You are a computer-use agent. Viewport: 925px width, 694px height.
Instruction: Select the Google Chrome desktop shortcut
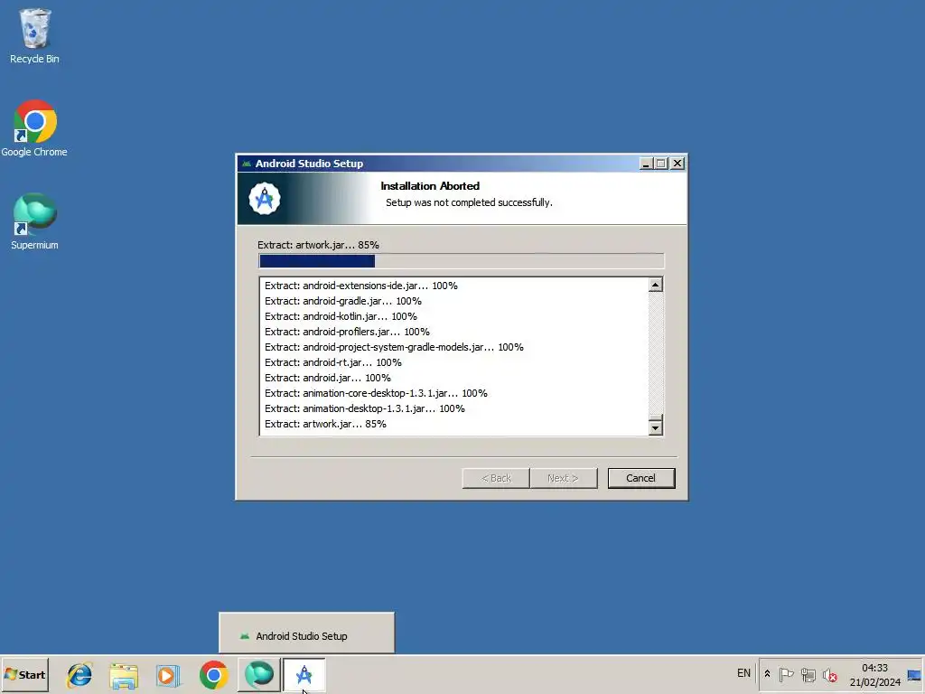34,128
